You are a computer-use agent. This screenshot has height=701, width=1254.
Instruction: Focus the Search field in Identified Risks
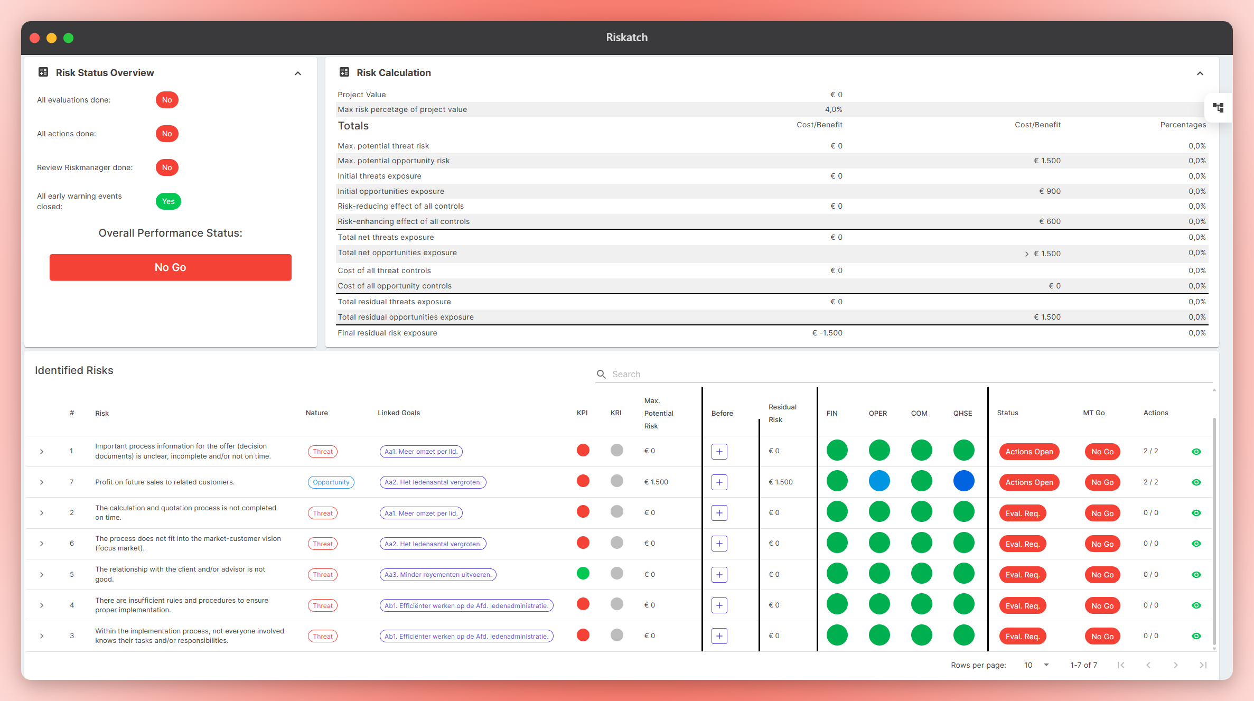coord(904,374)
